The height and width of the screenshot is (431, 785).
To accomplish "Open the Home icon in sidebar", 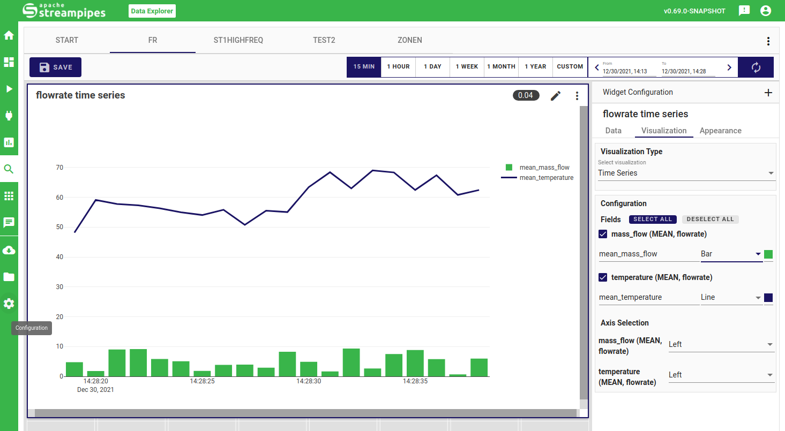I will [x=9, y=35].
